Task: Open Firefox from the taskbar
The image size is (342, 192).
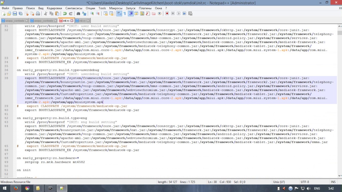Action: [x=15, y=188]
